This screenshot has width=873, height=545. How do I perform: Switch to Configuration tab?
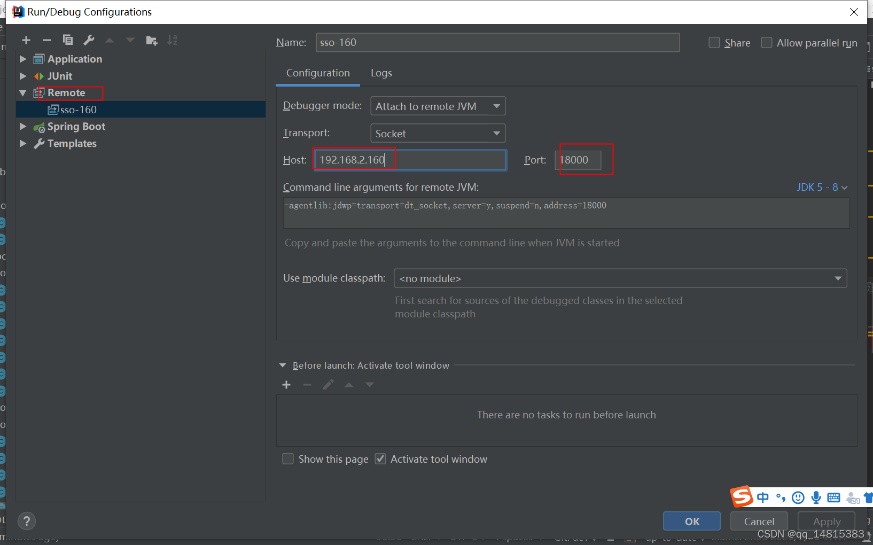(318, 73)
